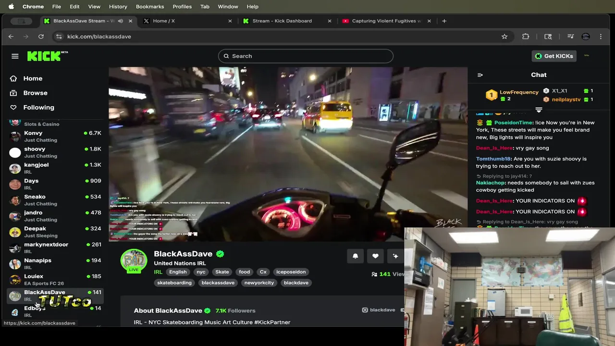
Task: Open the Profiles menu
Action: [182, 7]
